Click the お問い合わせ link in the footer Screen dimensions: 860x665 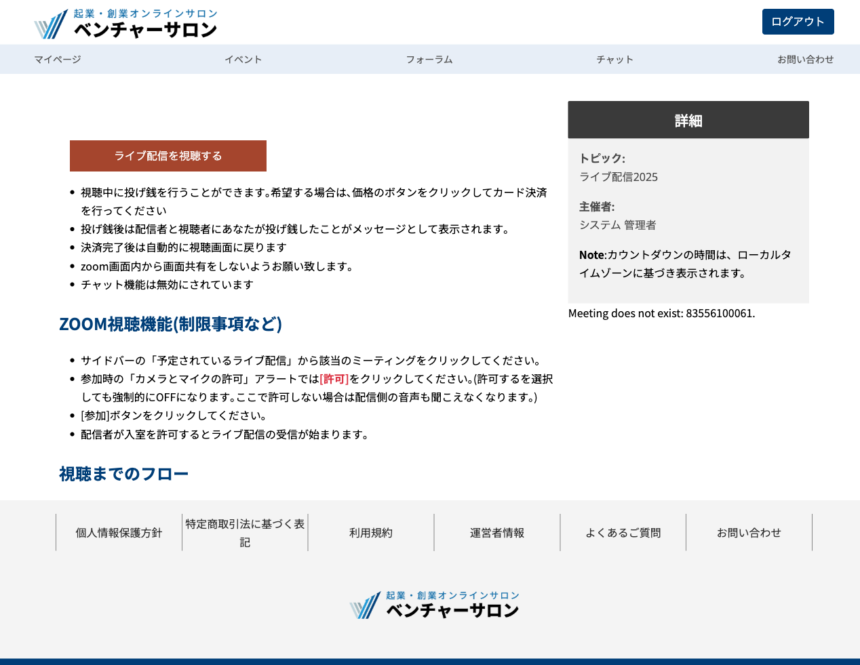(x=749, y=533)
